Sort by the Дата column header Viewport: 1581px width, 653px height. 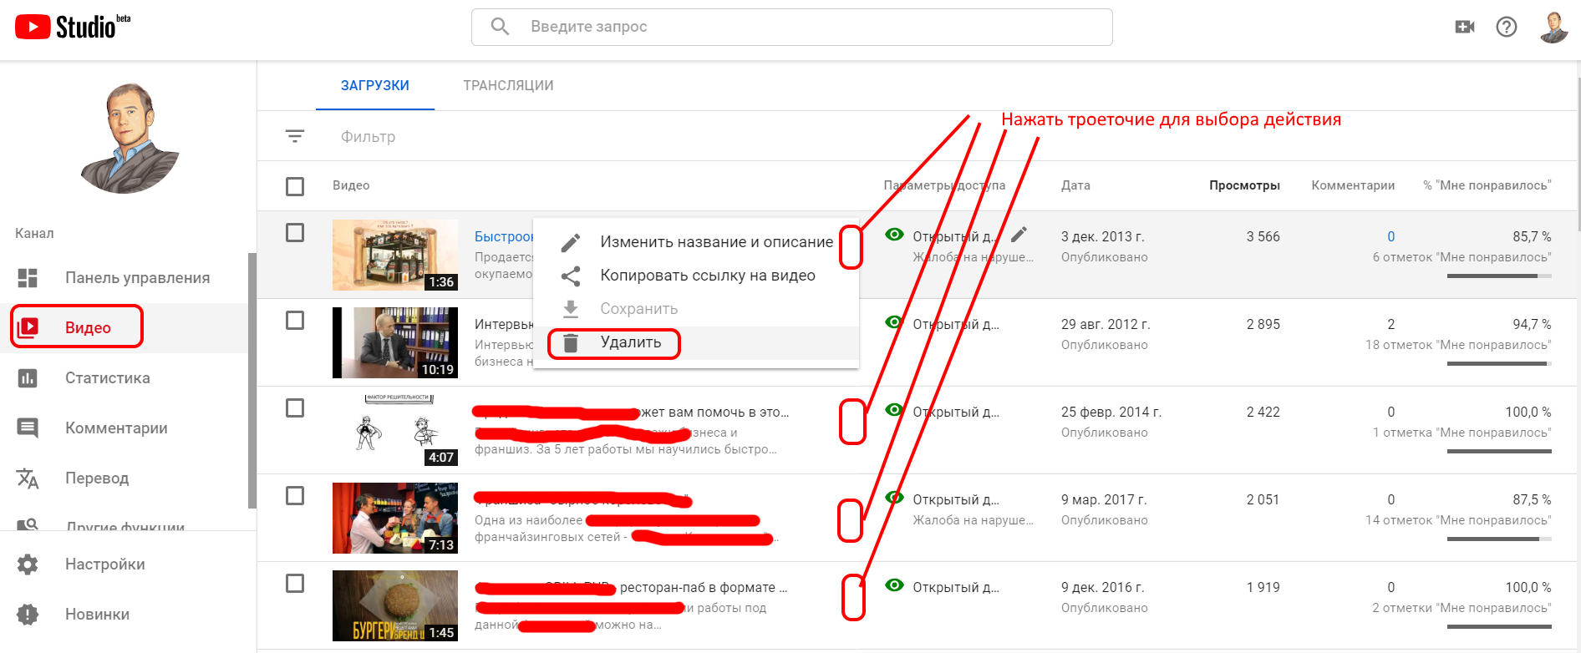click(x=1075, y=185)
